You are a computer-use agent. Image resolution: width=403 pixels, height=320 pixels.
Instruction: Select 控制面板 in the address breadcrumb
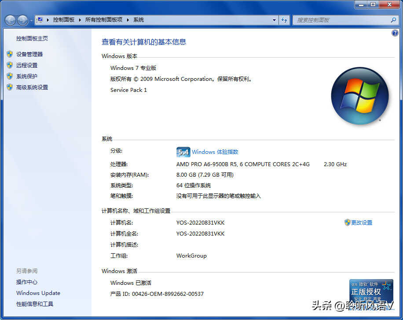pos(64,20)
